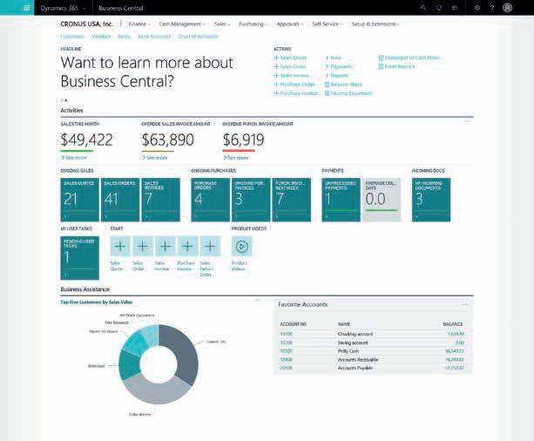The height and width of the screenshot is (441, 534).
Task: Open the app launcher waffle icon
Action: [x=26, y=8]
